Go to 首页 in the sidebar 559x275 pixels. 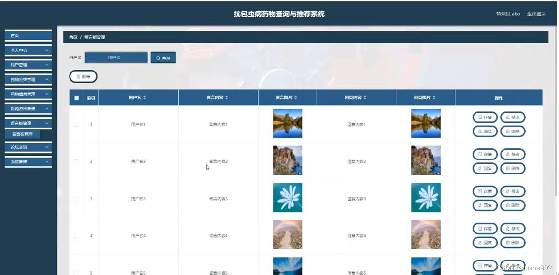coord(28,36)
